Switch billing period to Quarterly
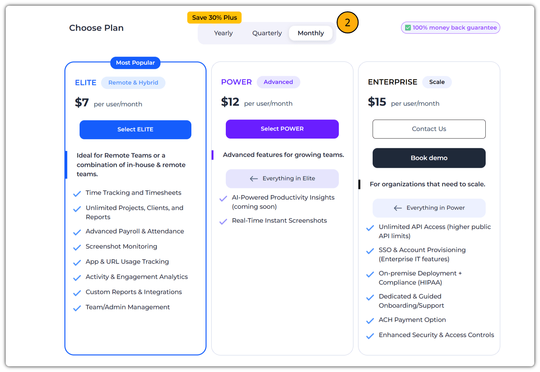 pyautogui.click(x=267, y=33)
